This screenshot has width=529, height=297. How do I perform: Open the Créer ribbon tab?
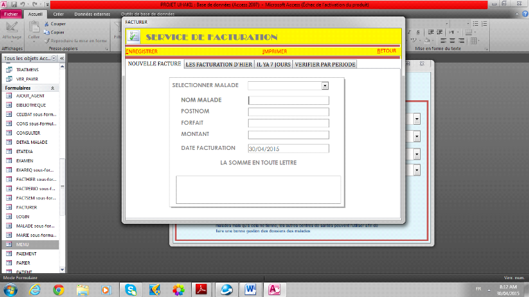[58, 14]
